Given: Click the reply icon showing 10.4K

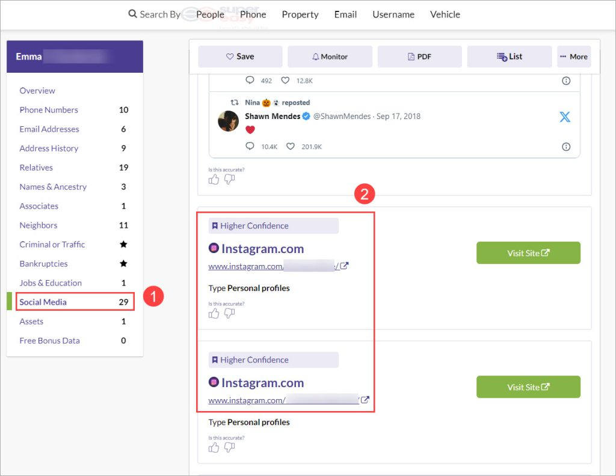Looking at the screenshot, I should point(250,147).
